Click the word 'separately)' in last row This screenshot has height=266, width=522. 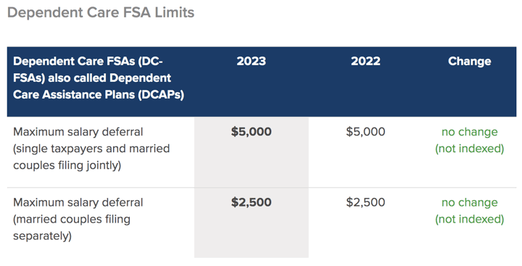click(42, 236)
